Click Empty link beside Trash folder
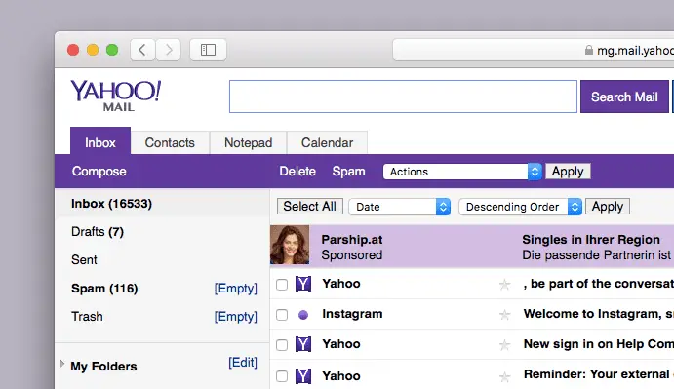The image size is (674, 389). (x=235, y=316)
